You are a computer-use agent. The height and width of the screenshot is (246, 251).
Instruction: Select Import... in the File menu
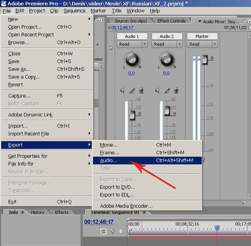[47, 126]
